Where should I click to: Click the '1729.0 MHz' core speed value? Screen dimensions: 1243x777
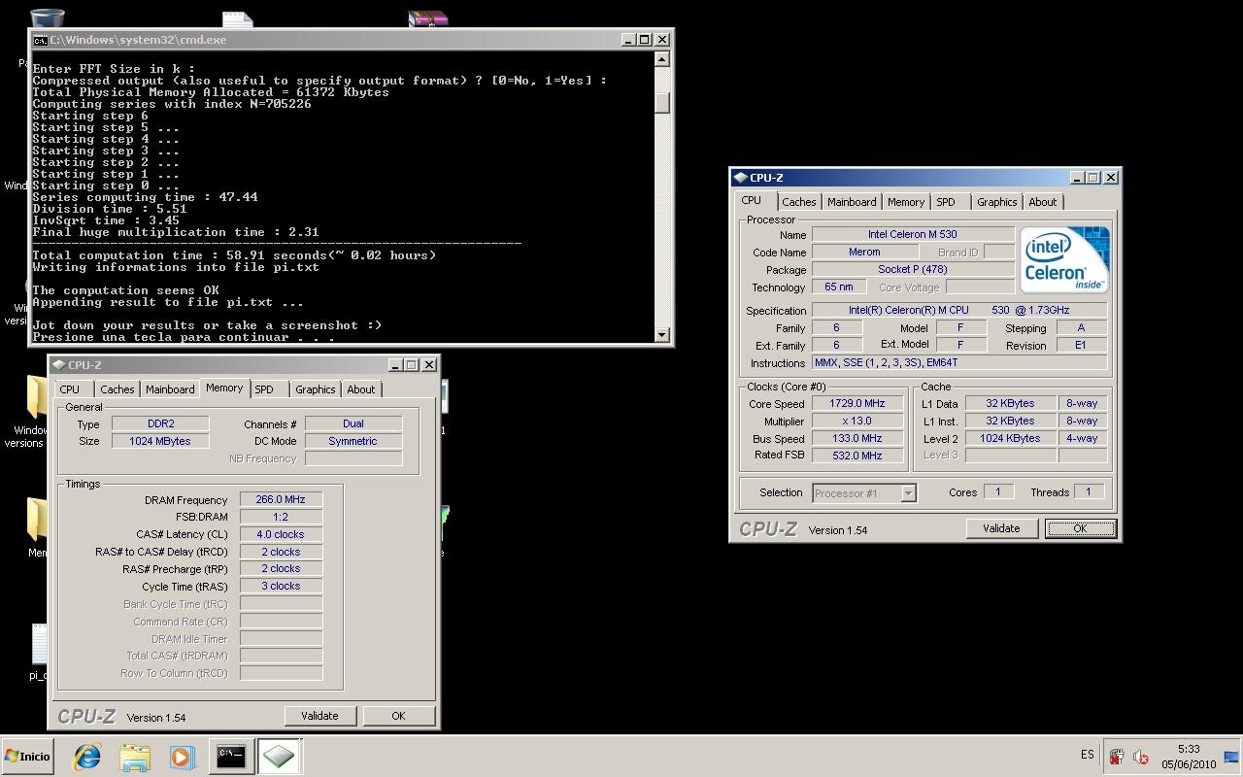[857, 403]
